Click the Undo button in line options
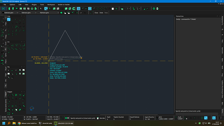The image size is (224, 126). (101, 13)
